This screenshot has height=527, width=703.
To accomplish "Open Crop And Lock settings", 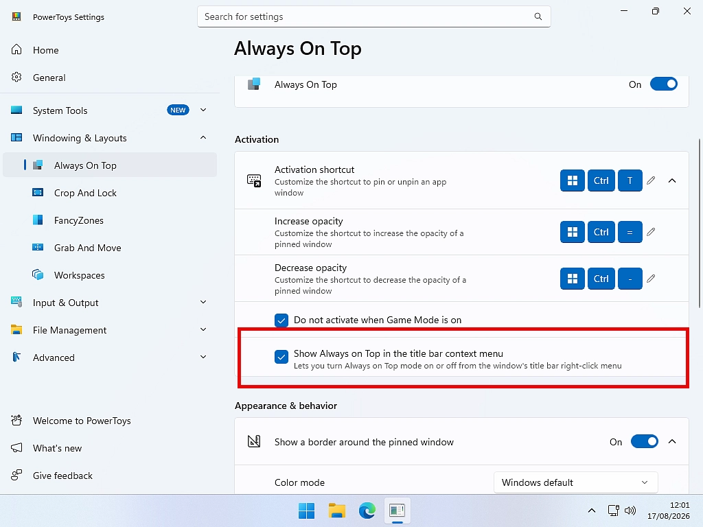I will click(110, 193).
